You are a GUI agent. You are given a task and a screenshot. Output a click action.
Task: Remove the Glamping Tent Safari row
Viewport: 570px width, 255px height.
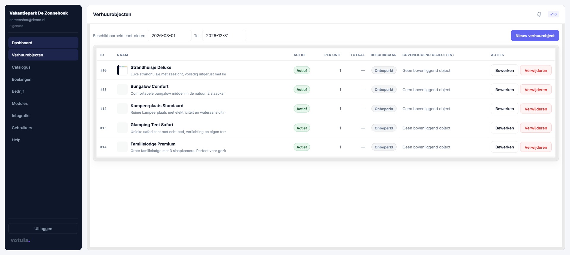click(x=536, y=128)
